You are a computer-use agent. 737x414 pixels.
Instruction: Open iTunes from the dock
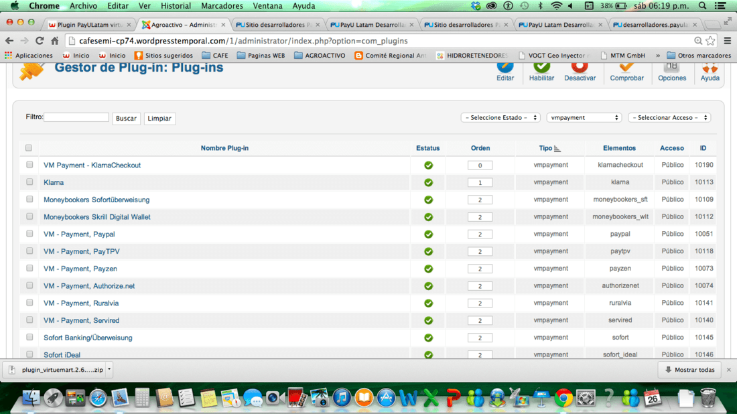[x=342, y=398]
